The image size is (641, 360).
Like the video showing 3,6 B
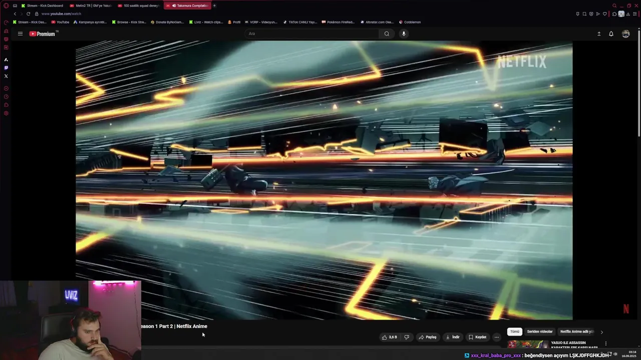tap(390, 337)
